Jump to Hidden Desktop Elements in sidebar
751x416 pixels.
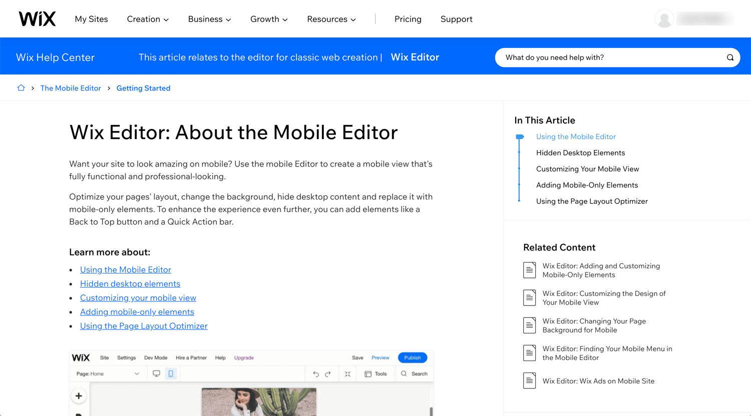[580, 152]
